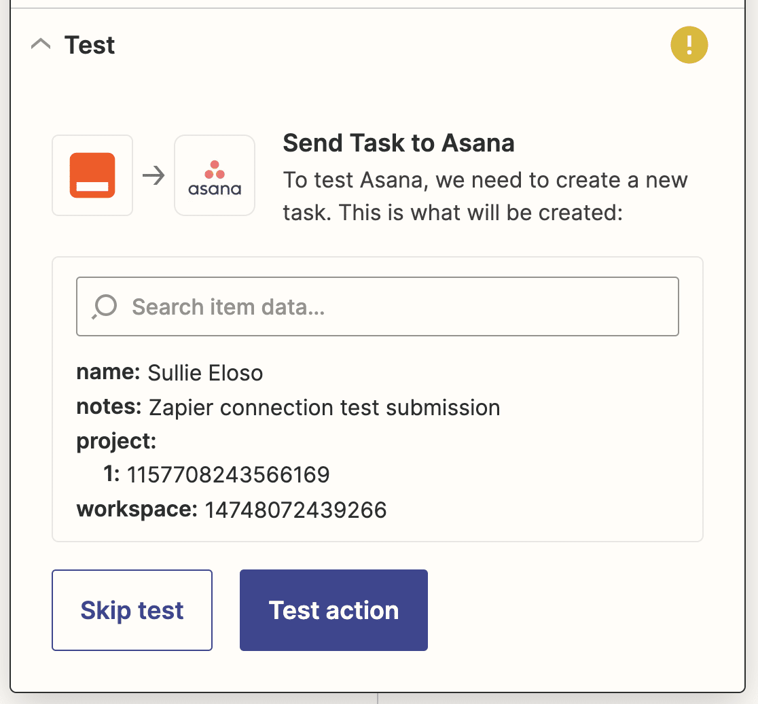Click the project field label
The image size is (758, 704).
click(x=117, y=441)
